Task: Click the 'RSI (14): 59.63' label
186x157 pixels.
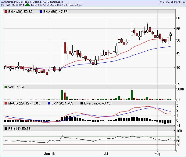Action: point(19,129)
